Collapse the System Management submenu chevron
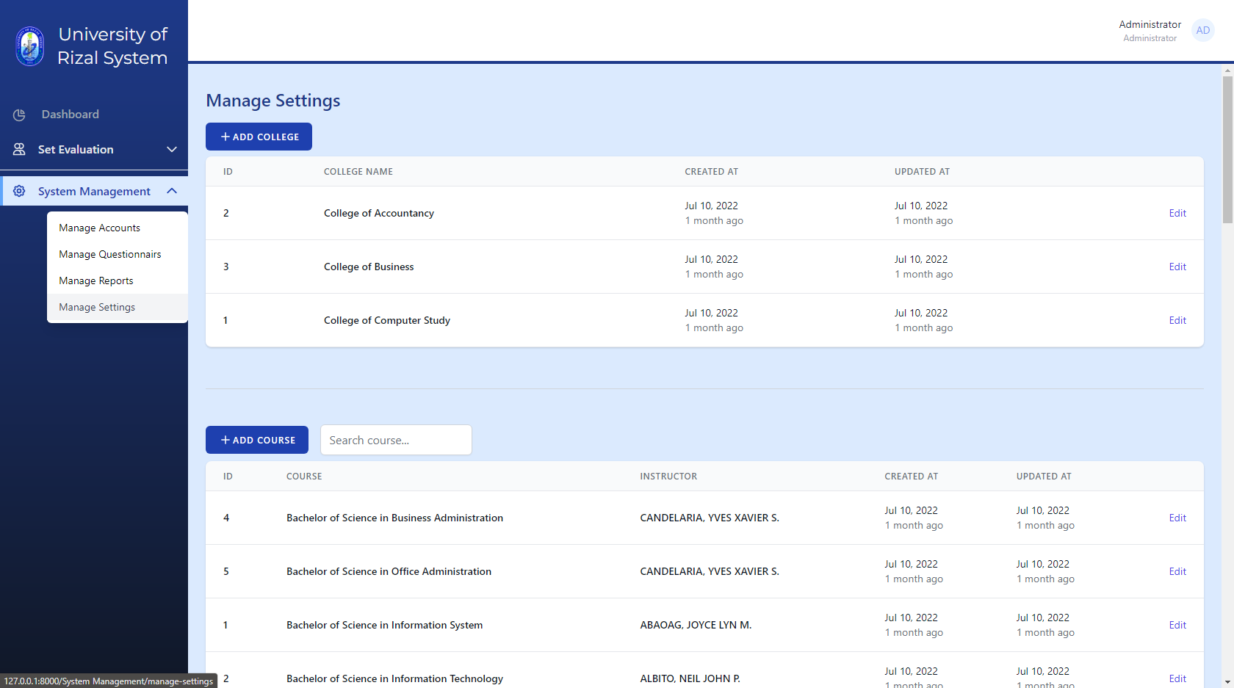This screenshot has width=1234, height=688. [172, 190]
